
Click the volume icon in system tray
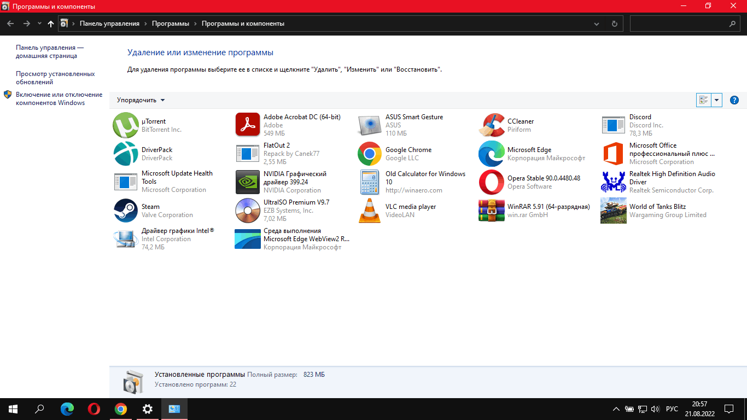(655, 409)
